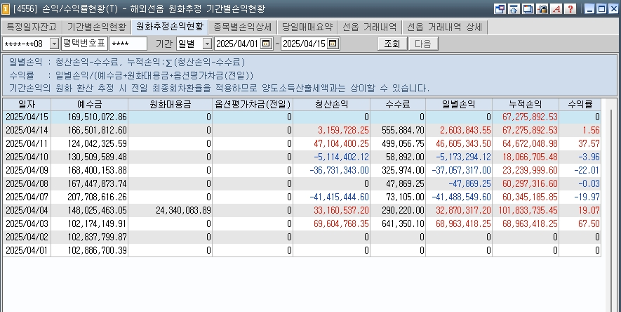Select the 2025/04/15 date row

click(302, 117)
